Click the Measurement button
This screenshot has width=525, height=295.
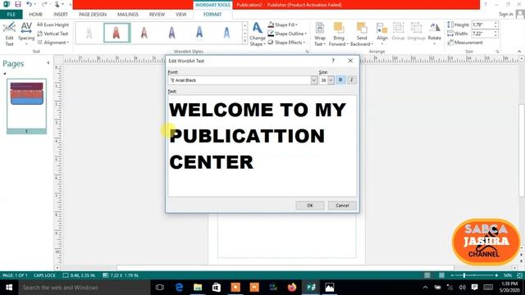pos(465,43)
